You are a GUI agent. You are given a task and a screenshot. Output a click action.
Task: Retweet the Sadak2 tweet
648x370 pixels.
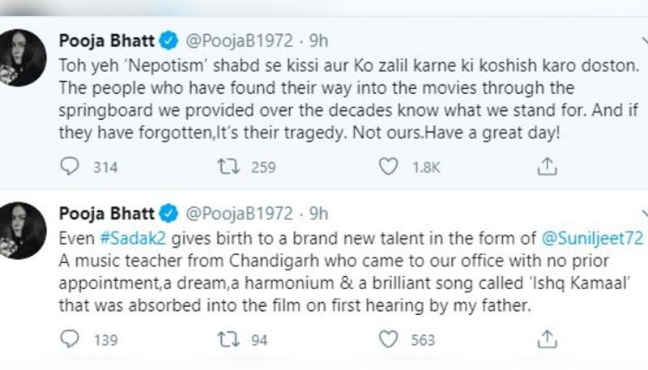coord(228,339)
